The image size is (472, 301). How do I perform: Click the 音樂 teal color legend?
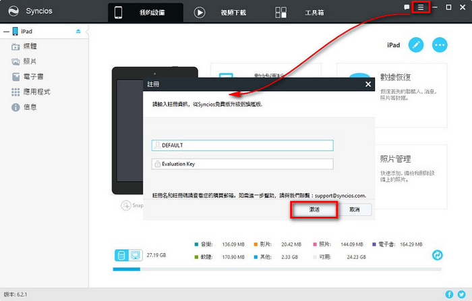coord(196,244)
